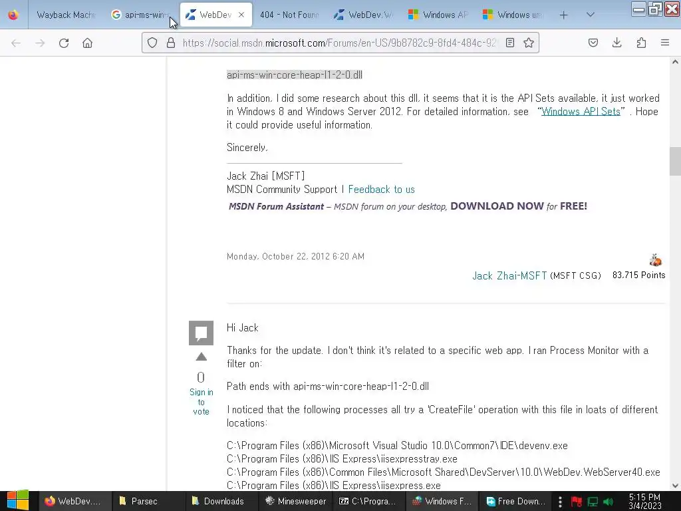Close the active WebDev tab
The image size is (681, 511).
(x=241, y=15)
